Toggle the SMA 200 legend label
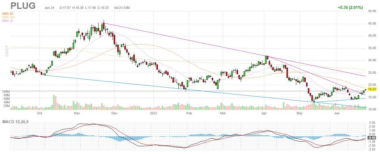Viewport: 380px width, 154px height. pyautogui.click(x=8, y=17)
